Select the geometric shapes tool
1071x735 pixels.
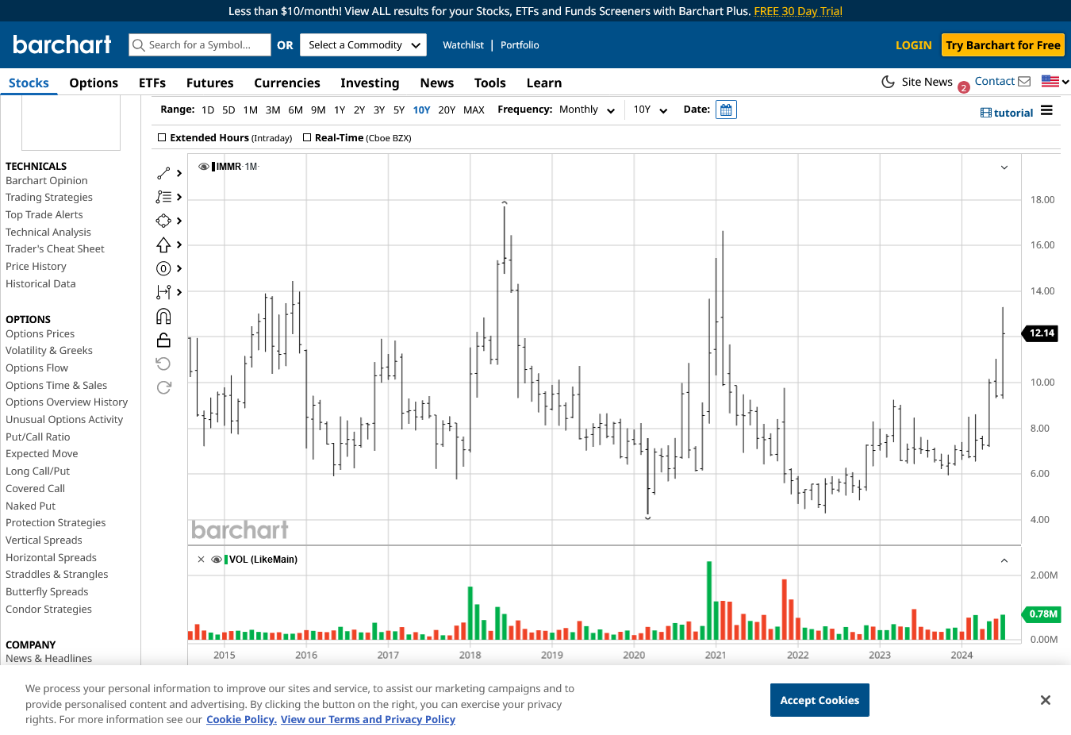(x=163, y=221)
